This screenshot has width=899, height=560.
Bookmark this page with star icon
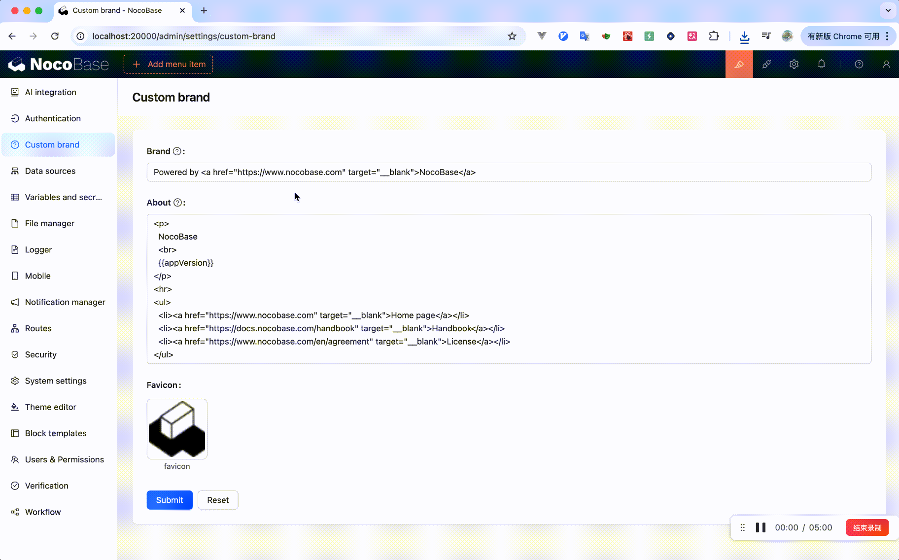click(x=512, y=36)
